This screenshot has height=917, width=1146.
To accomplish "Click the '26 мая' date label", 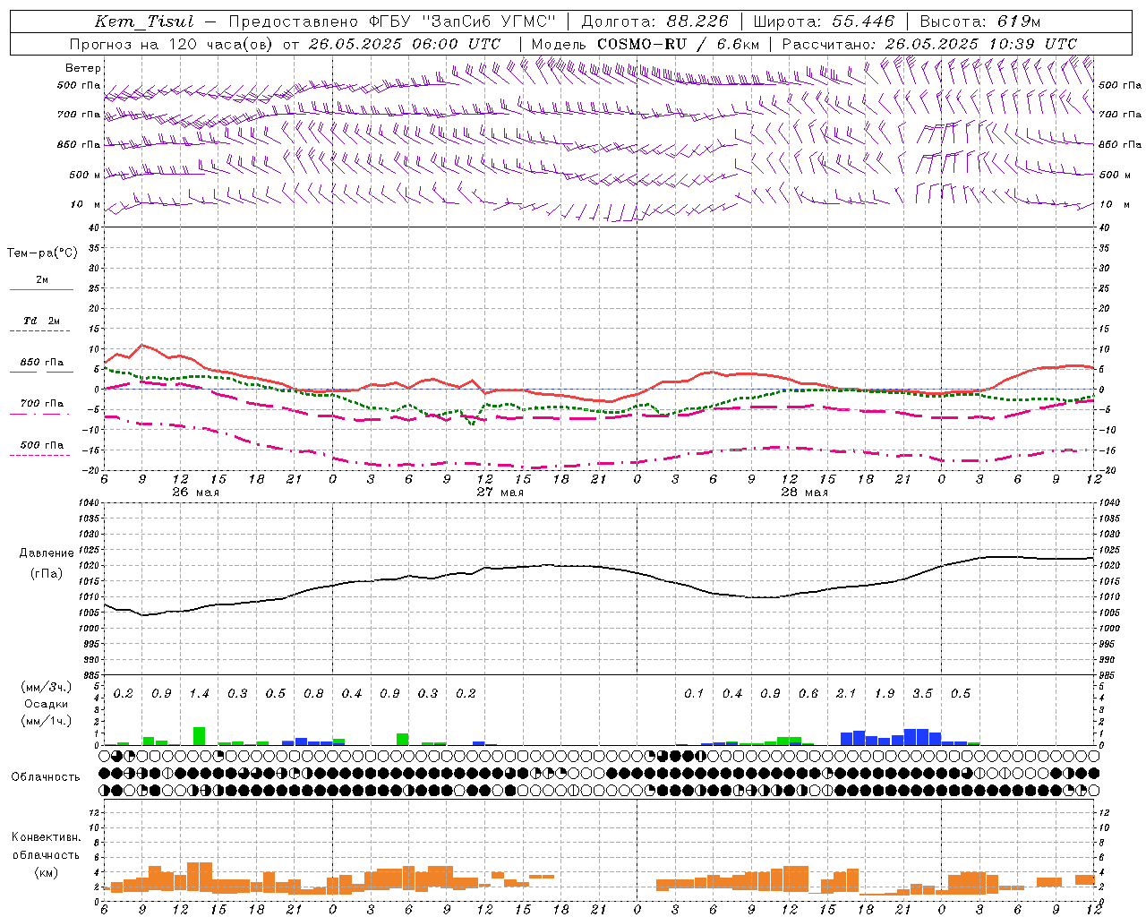I will pyautogui.click(x=195, y=493).
